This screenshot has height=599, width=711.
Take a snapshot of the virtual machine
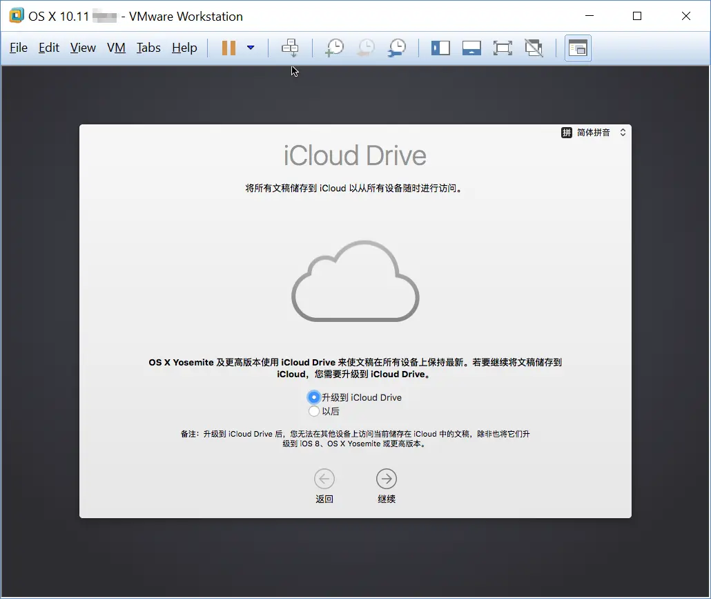(x=334, y=48)
